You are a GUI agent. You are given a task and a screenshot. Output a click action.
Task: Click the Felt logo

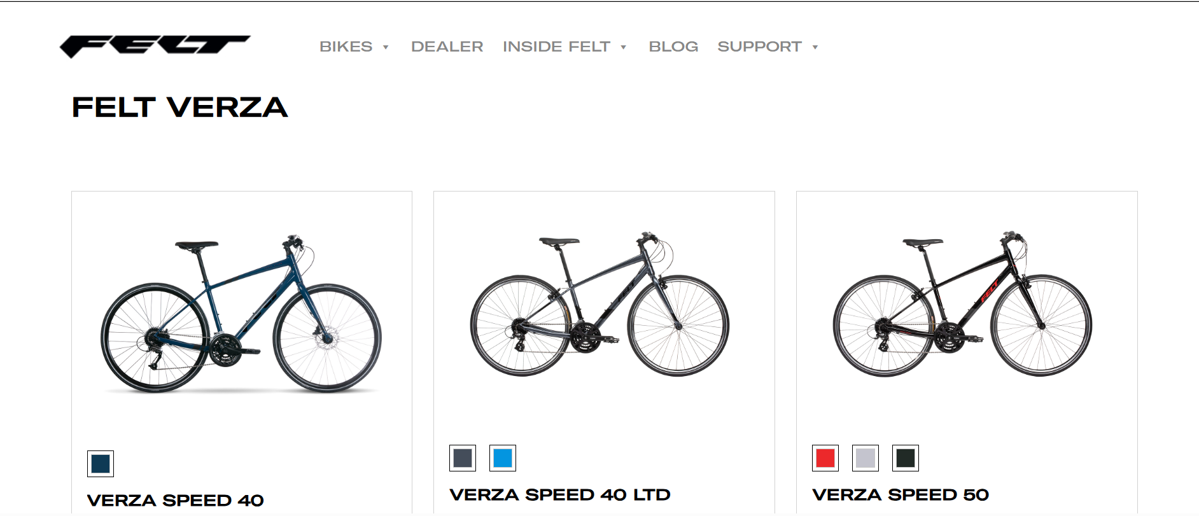point(155,46)
